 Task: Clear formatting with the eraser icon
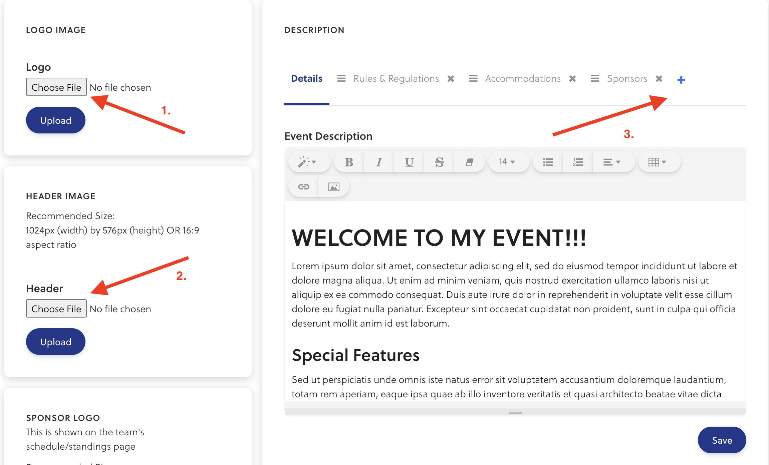469,161
